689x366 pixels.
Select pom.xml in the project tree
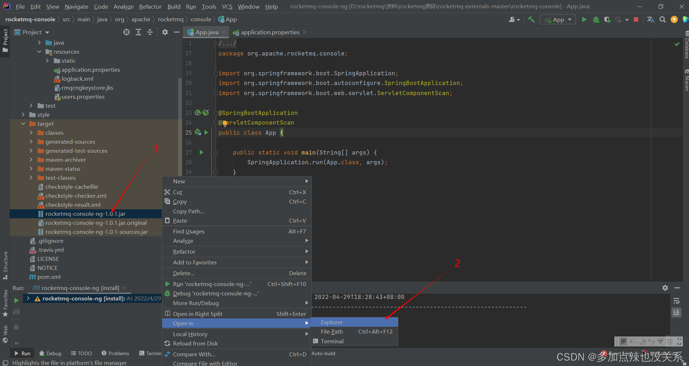[x=49, y=277]
